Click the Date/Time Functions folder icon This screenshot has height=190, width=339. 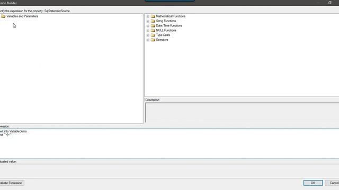tap(153, 26)
